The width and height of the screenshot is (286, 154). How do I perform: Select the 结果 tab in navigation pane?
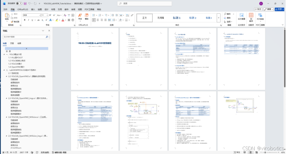[19, 43]
